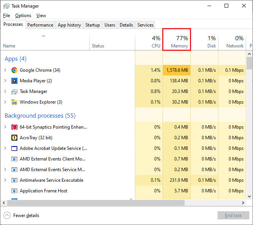The width and height of the screenshot is (253, 225).
Task: Click the Application Frame Host icon
Action: (x=14, y=191)
